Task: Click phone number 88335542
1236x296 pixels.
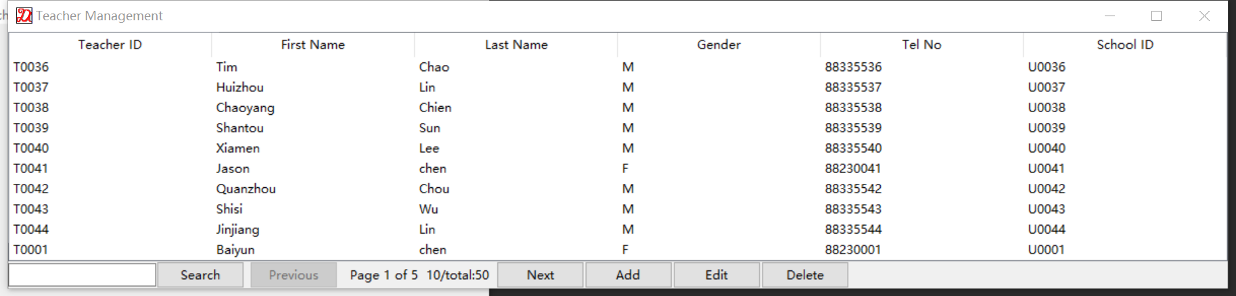Action: pos(853,189)
